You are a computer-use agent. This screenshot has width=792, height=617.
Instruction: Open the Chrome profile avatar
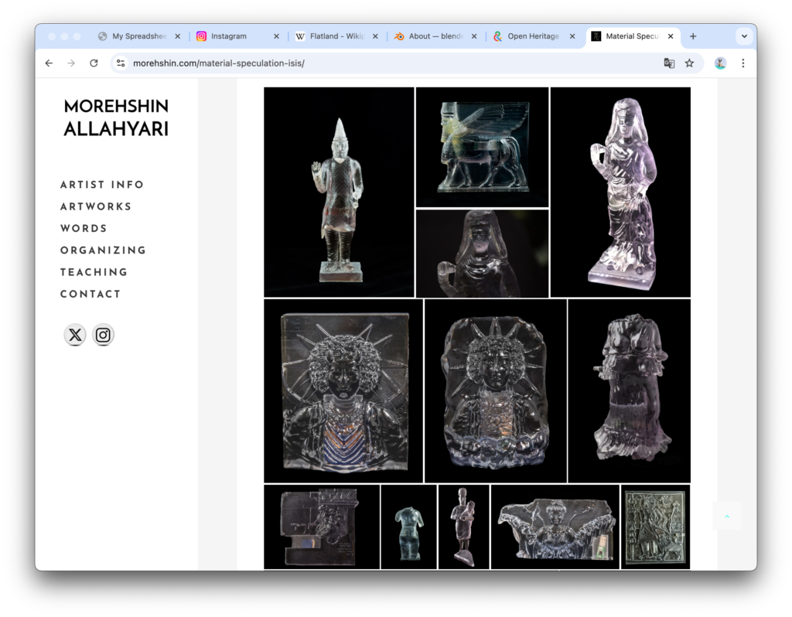[x=720, y=63]
